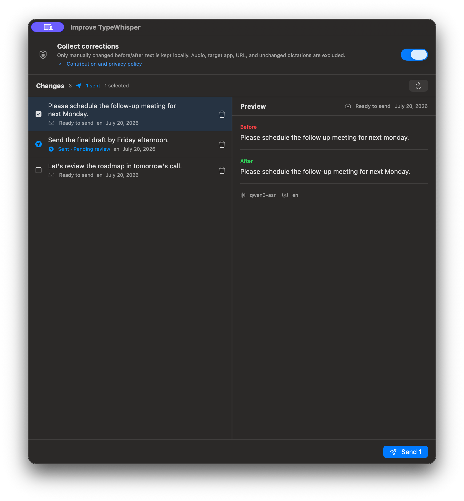Click the Changes heading
This screenshot has width=464, height=501.
point(50,86)
